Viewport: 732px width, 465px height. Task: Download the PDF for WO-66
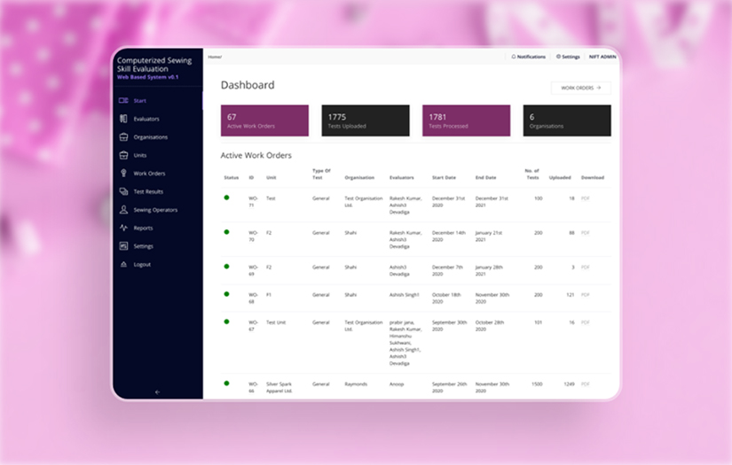(x=586, y=384)
